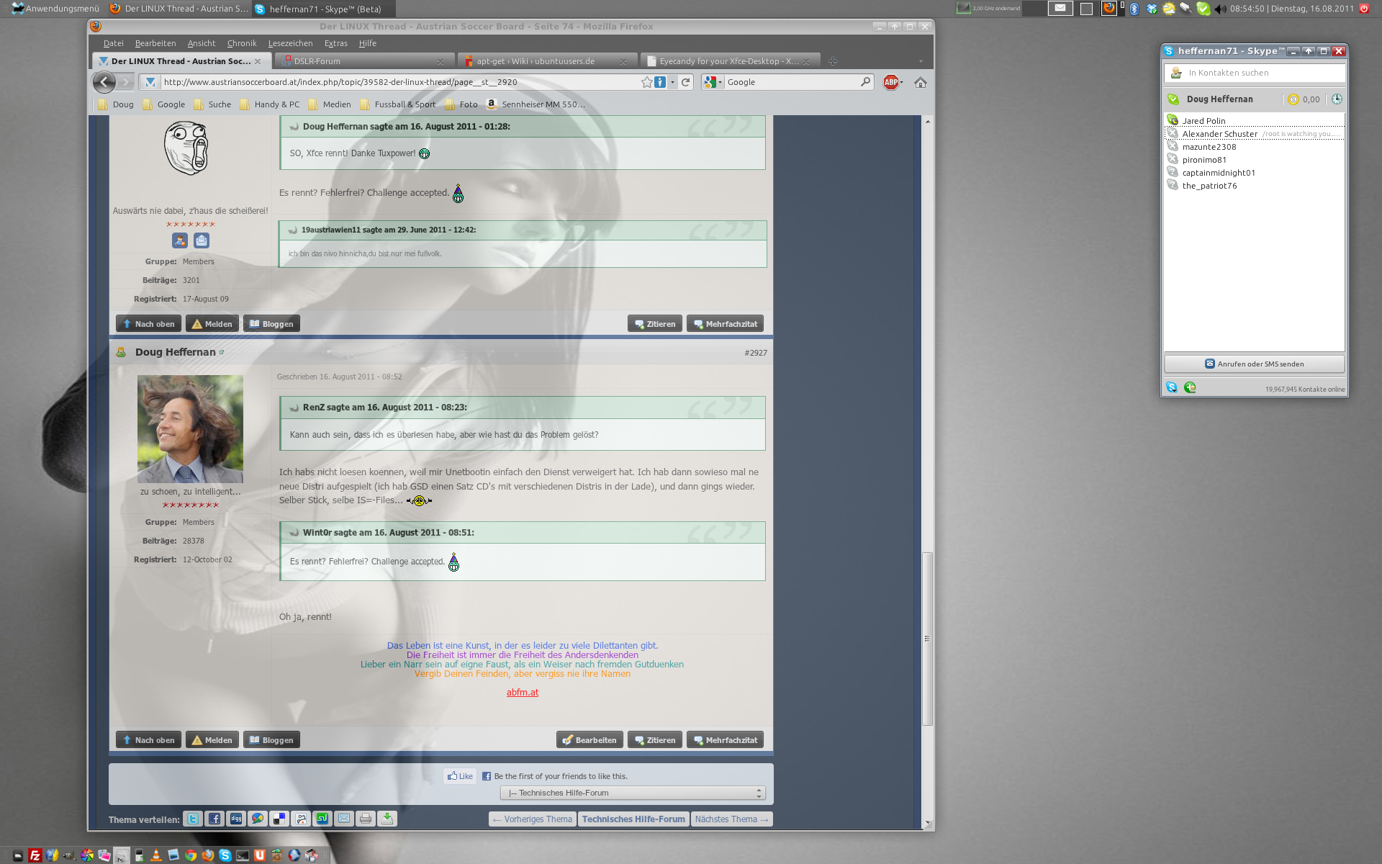Image resolution: width=1382 pixels, height=864 pixels.
Task: Go to Vorheriges Thema
Action: tap(533, 819)
